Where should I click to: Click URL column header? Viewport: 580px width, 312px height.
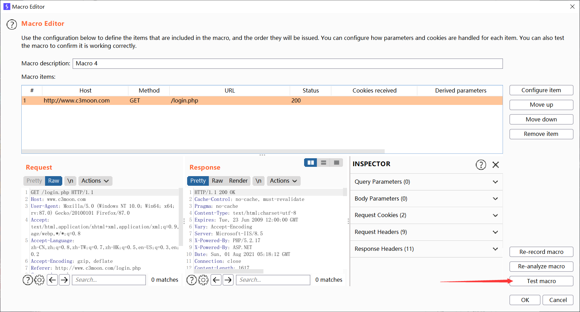[230, 91]
